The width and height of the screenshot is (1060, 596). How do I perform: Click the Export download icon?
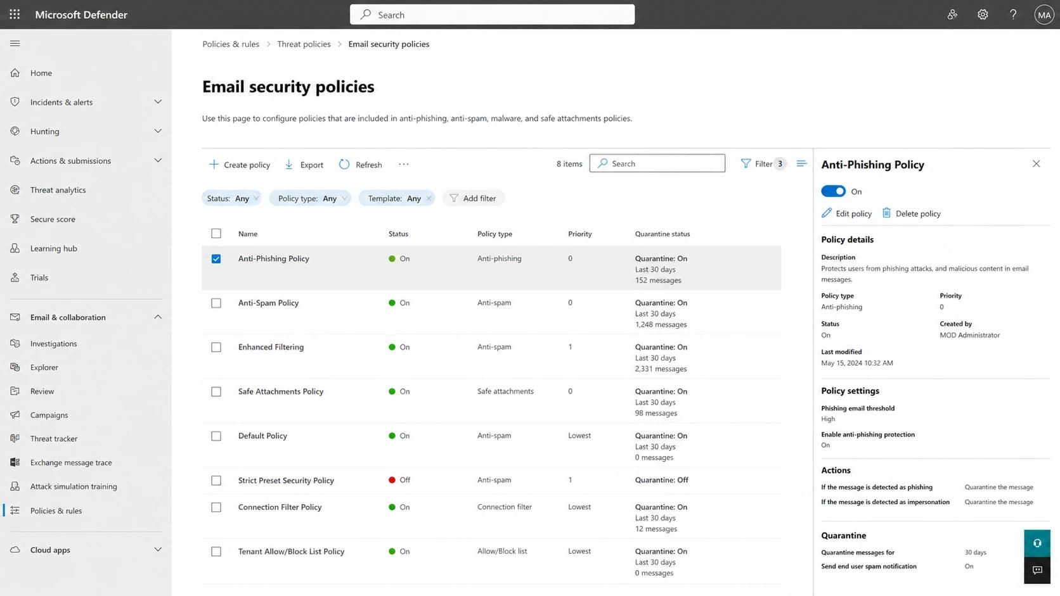click(289, 165)
